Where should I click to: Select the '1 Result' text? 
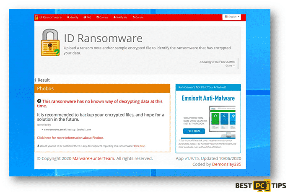(42, 80)
